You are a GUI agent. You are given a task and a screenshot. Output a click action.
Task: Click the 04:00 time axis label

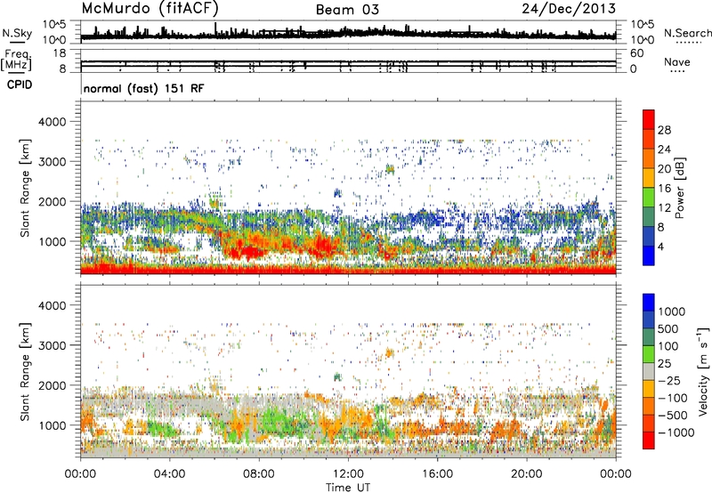coord(169,474)
